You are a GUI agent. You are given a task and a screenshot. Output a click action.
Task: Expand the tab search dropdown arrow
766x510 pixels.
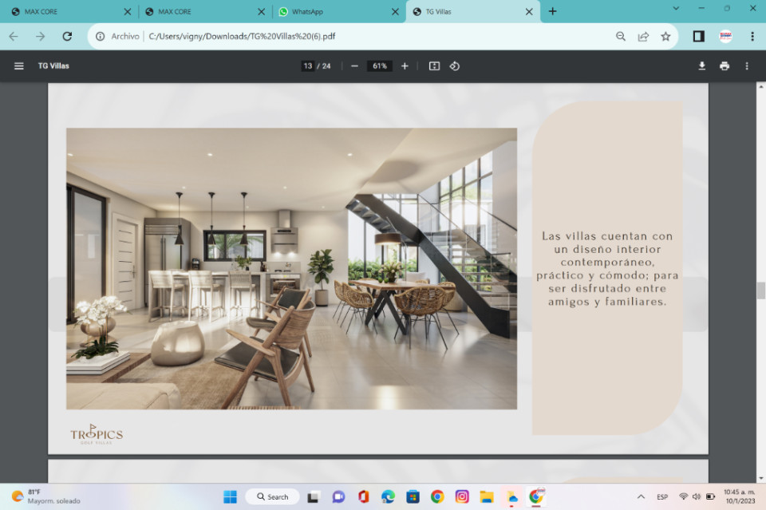click(676, 8)
